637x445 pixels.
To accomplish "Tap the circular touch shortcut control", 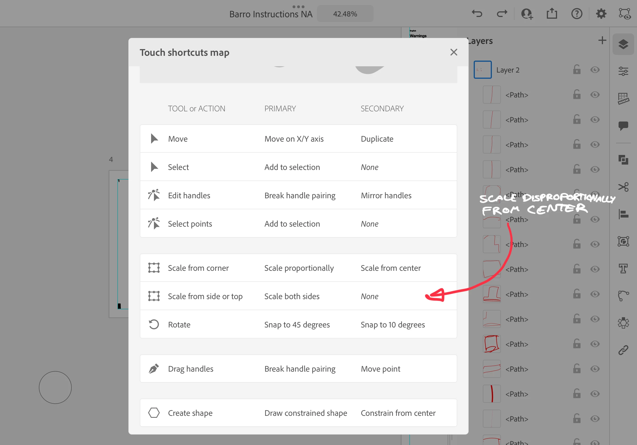I will [x=55, y=387].
